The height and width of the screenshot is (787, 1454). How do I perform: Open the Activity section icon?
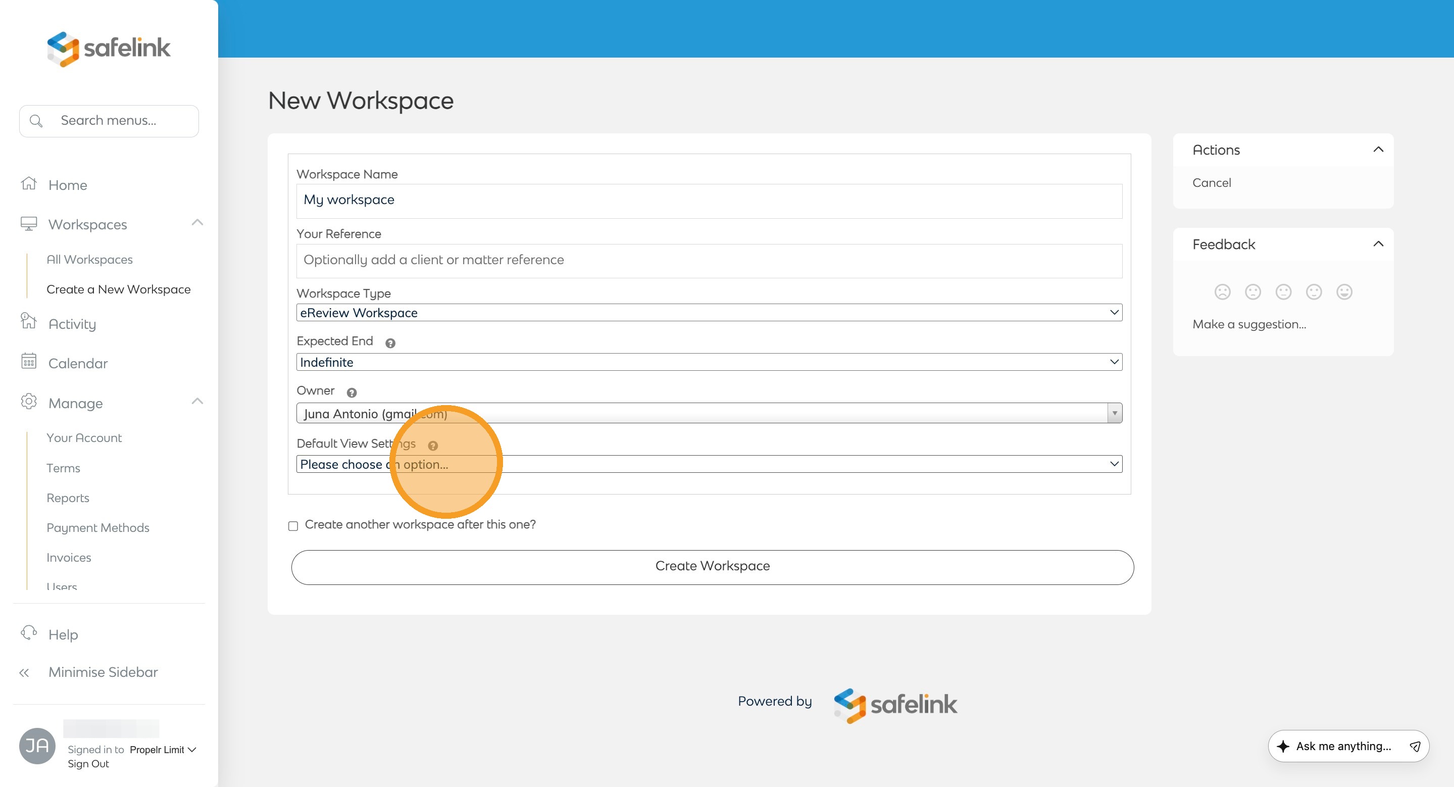coord(29,322)
